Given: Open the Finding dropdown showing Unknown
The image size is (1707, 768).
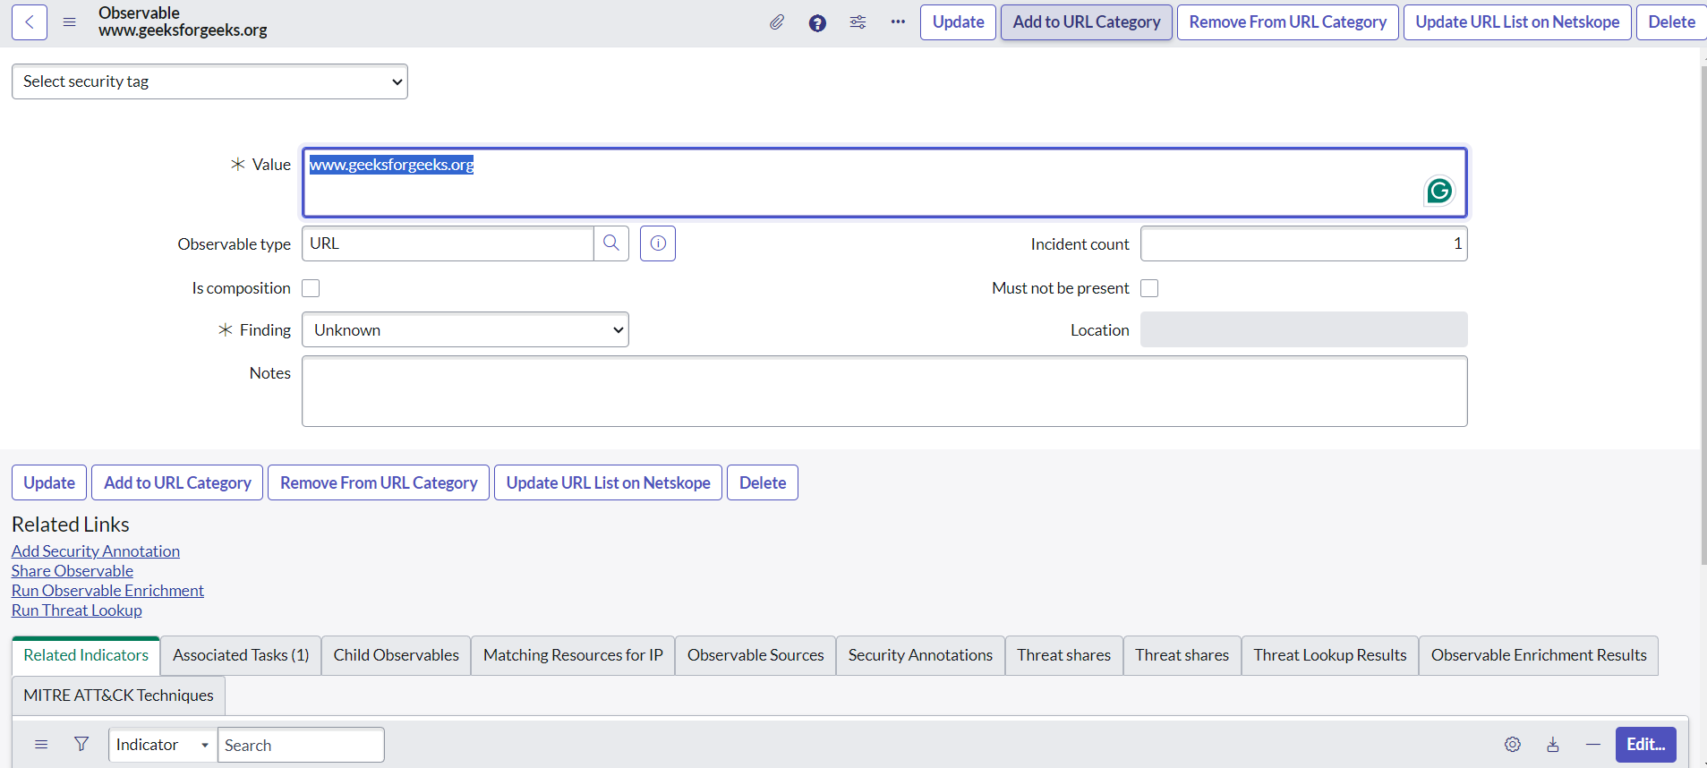Looking at the screenshot, I should click(x=465, y=329).
